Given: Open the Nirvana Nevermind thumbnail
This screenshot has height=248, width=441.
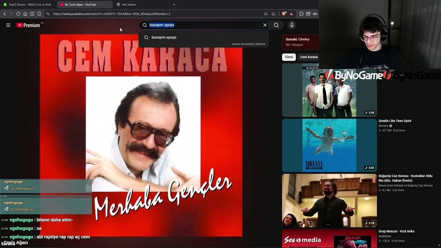Looking at the screenshot, I should coord(329,145).
